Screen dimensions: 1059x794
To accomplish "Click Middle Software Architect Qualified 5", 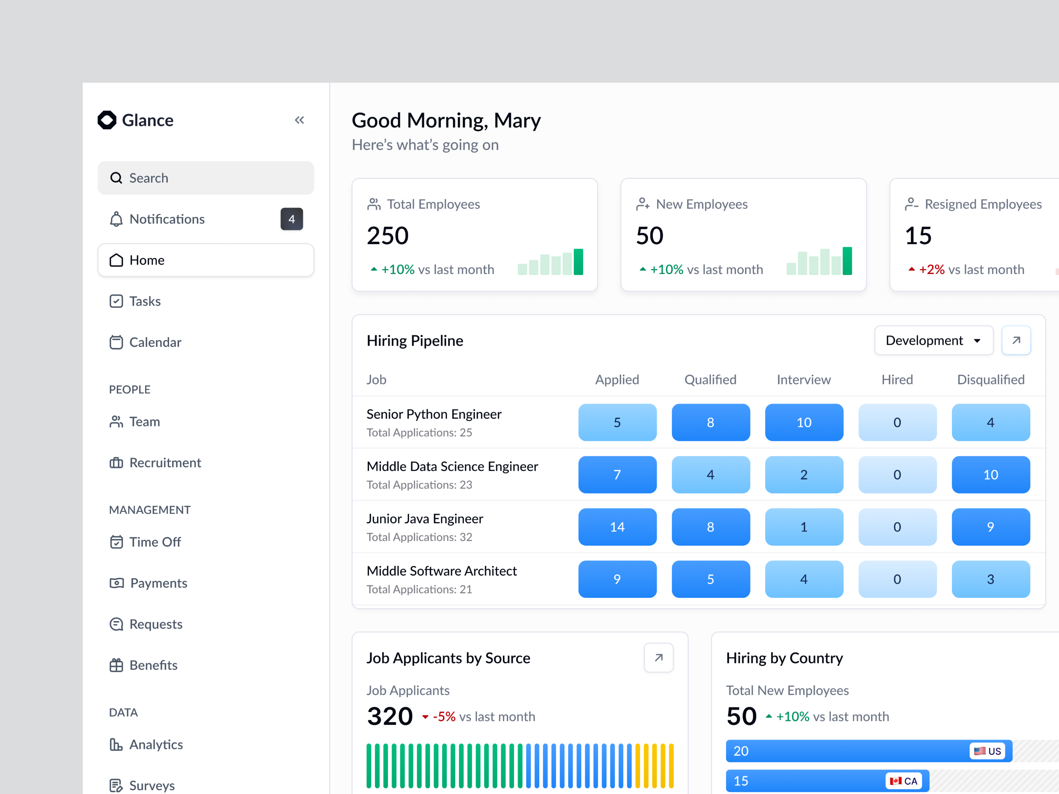I will [x=710, y=579].
